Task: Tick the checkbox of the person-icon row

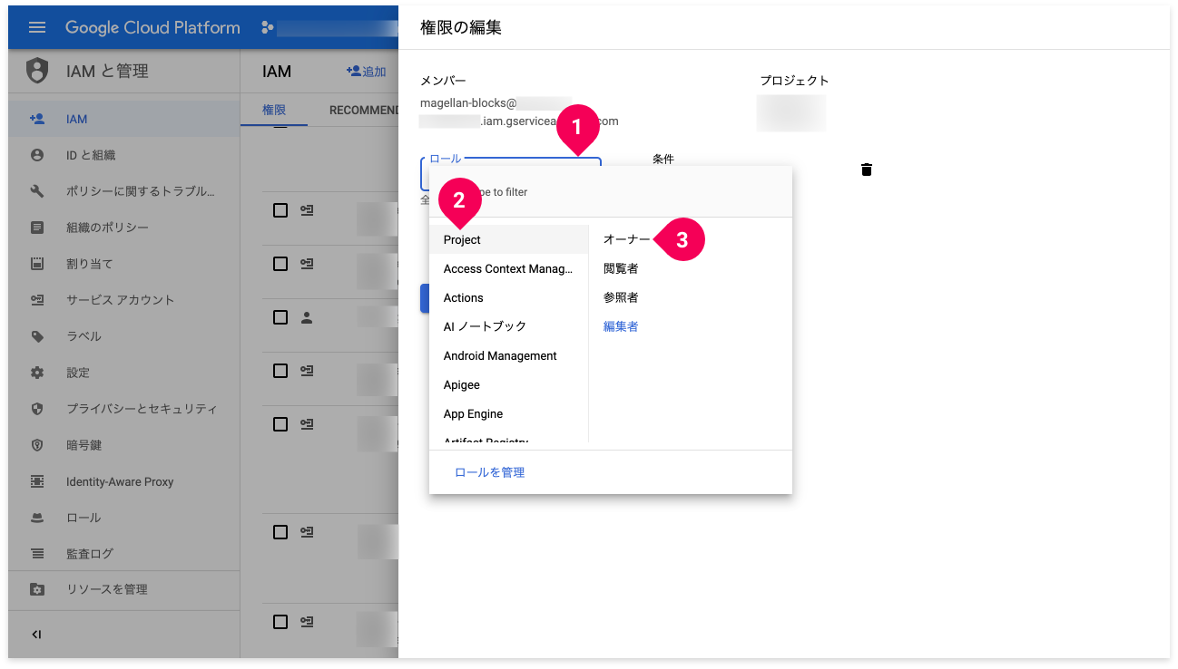Action: coord(280,317)
